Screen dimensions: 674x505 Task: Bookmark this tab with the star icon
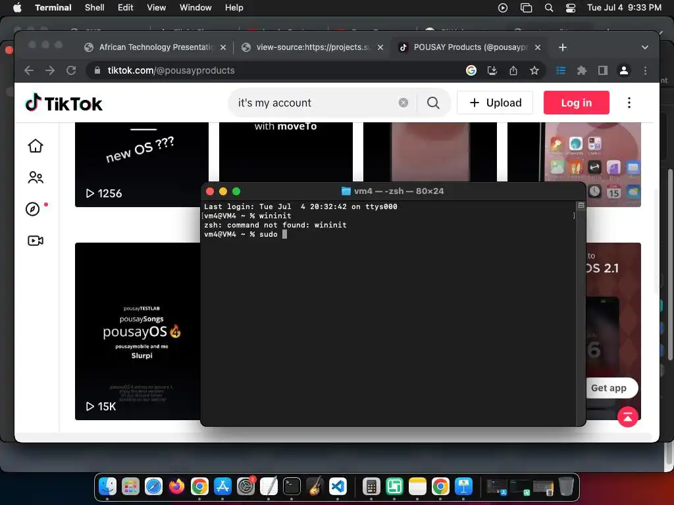pyautogui.click(x=534, y=70)
